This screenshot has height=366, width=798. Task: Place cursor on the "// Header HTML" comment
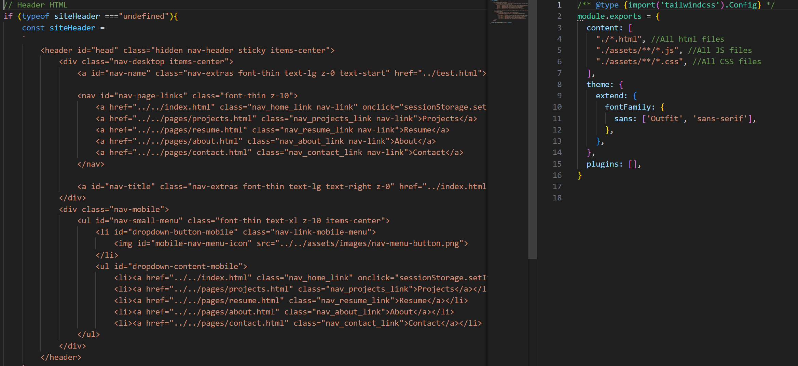click(x=36, y=5)
